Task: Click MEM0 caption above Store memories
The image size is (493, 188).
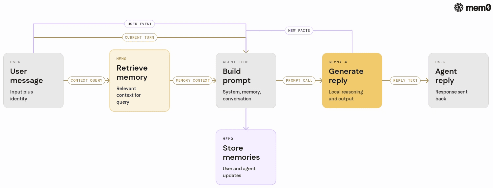Action: tap(228, 139)
